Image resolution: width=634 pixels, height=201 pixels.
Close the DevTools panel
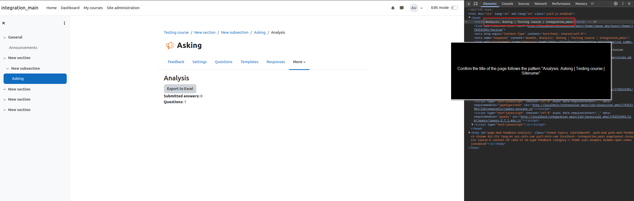click(x=629, y=4)
